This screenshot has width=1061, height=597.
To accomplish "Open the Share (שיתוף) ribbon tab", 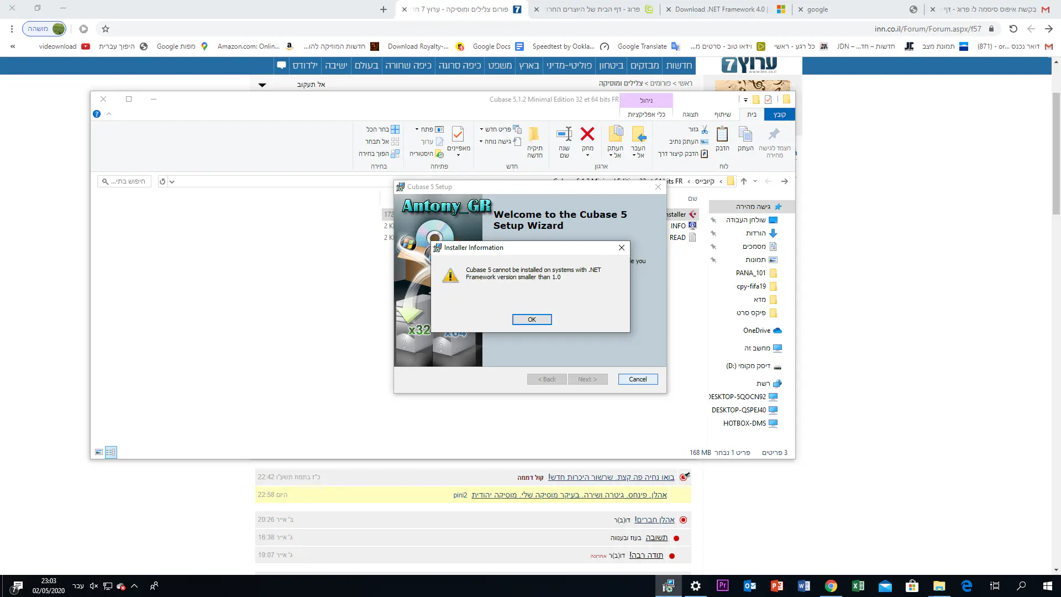I will pos(722,114).
